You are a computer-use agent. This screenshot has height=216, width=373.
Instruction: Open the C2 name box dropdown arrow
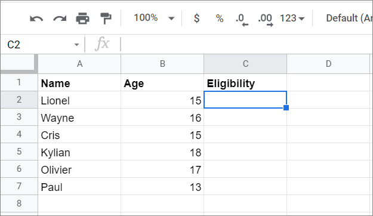tap(76, 45)
